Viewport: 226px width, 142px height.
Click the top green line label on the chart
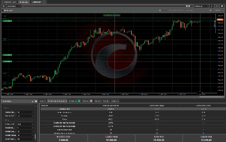pos(7,21)
